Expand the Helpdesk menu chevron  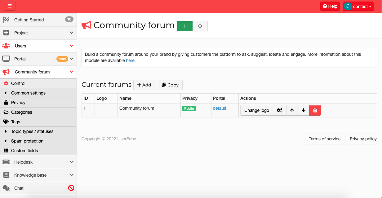point(72,162)
